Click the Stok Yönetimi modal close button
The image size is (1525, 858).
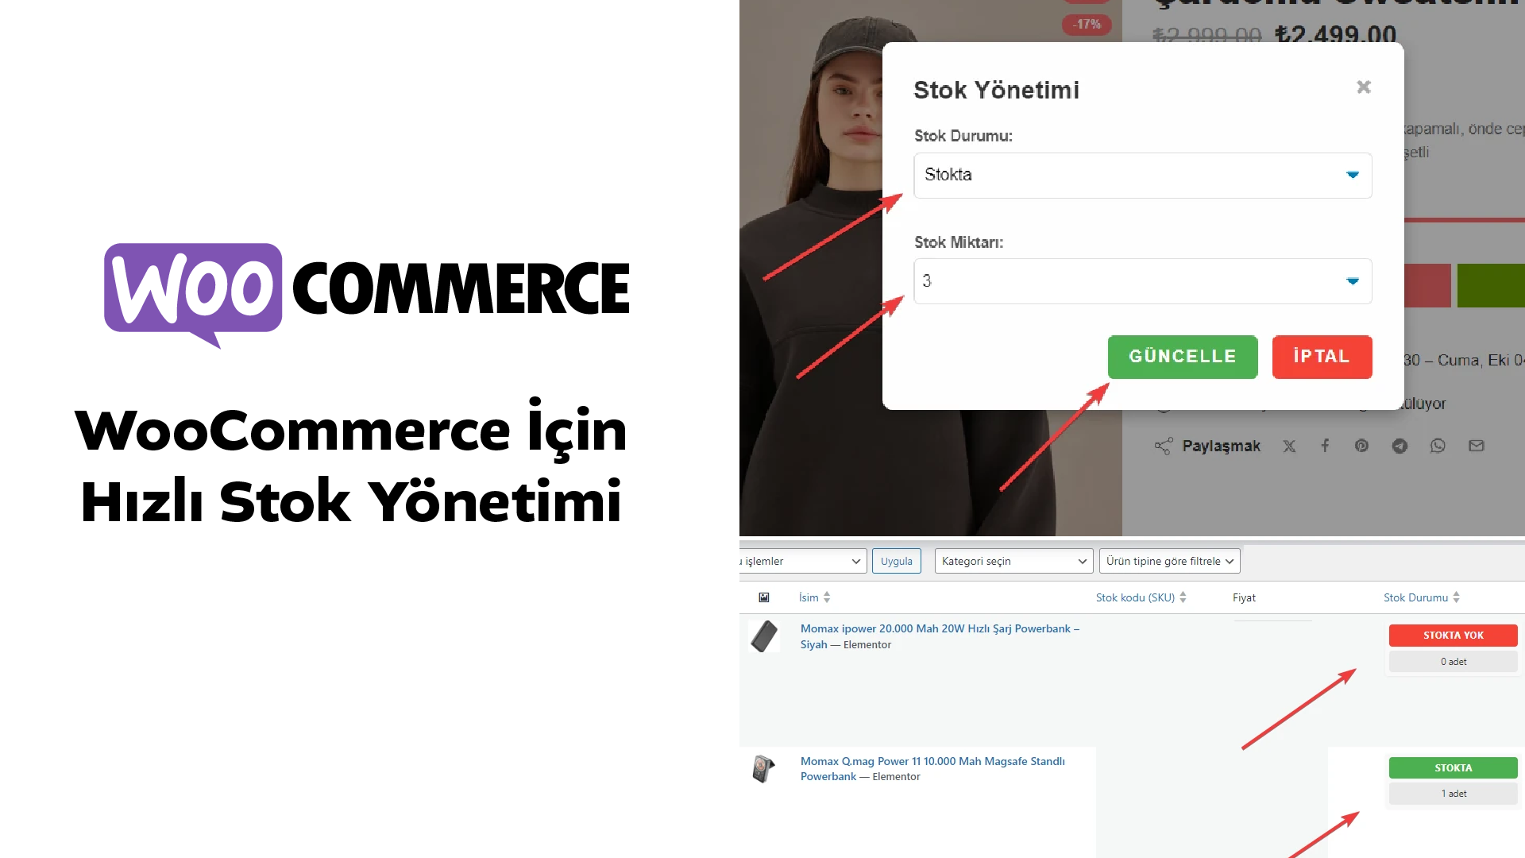tap(1364, 86)
